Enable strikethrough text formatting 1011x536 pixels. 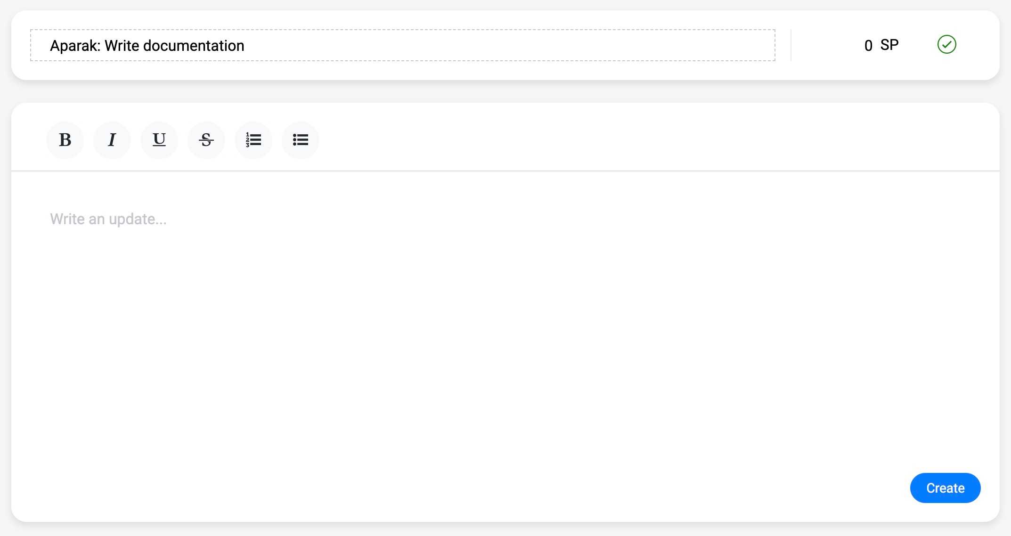[206, 140]
